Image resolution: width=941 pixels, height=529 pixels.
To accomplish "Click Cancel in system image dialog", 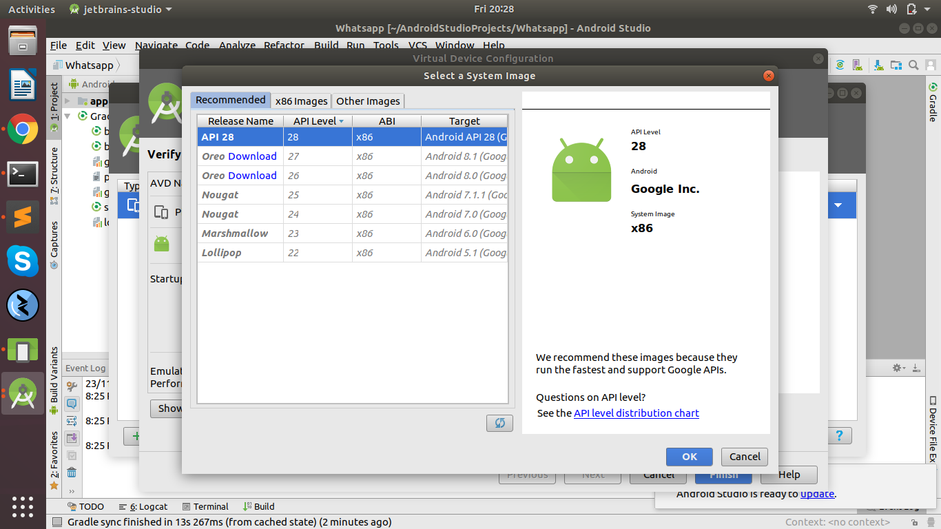I will click(x=745, y=457).
